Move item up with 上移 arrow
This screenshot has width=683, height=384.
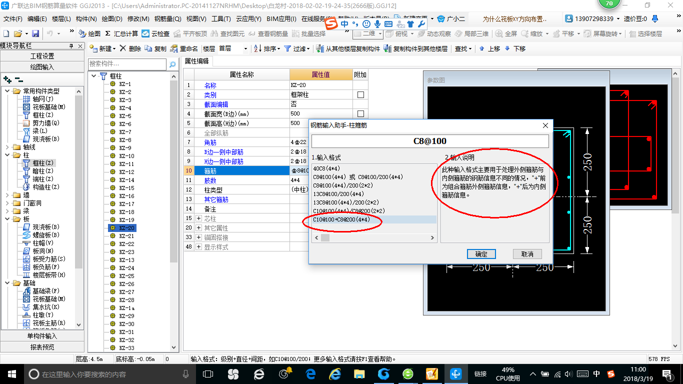point(481,48)
